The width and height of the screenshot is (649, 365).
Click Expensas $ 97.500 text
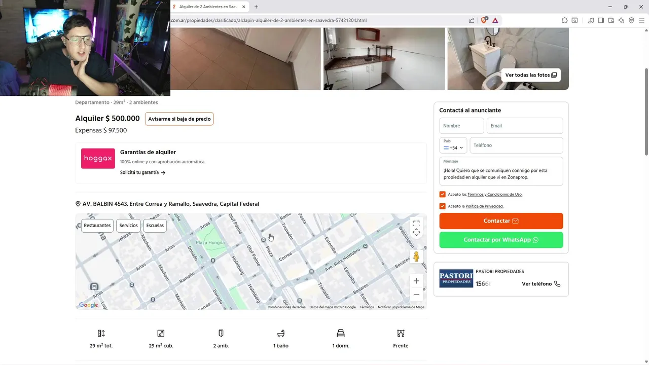point(101,130)
